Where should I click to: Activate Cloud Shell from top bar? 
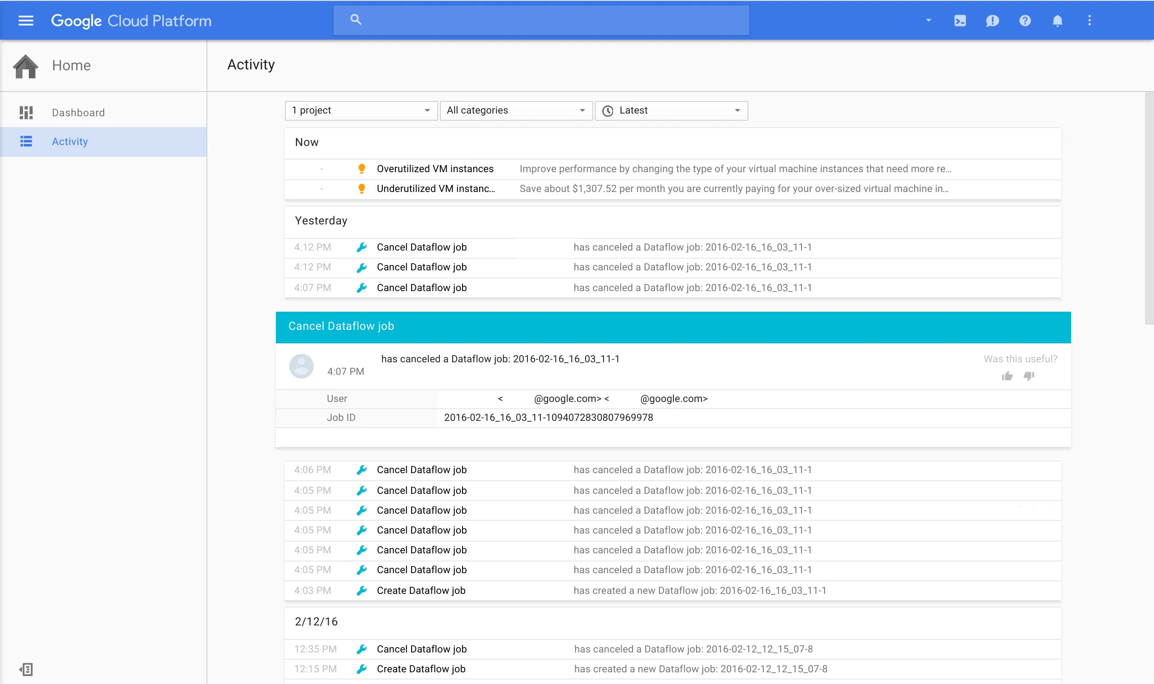[960, 21]
